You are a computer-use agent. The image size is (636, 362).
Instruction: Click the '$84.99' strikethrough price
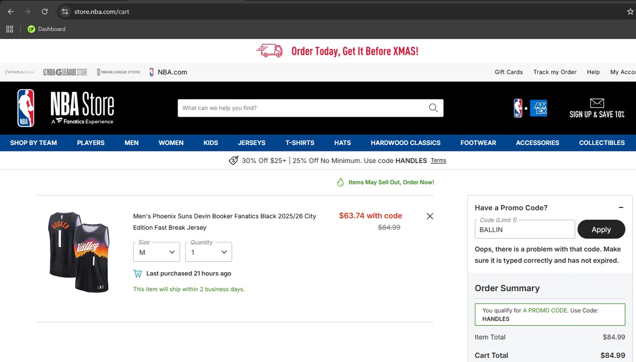[389, 227]
